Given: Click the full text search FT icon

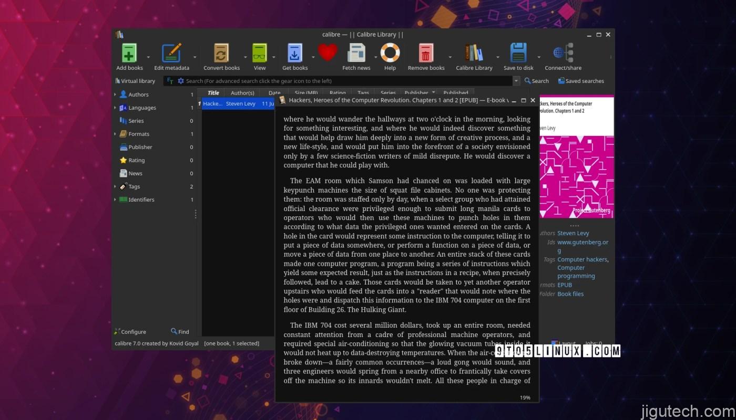Looking at the screenshot, I should [170, 81].
